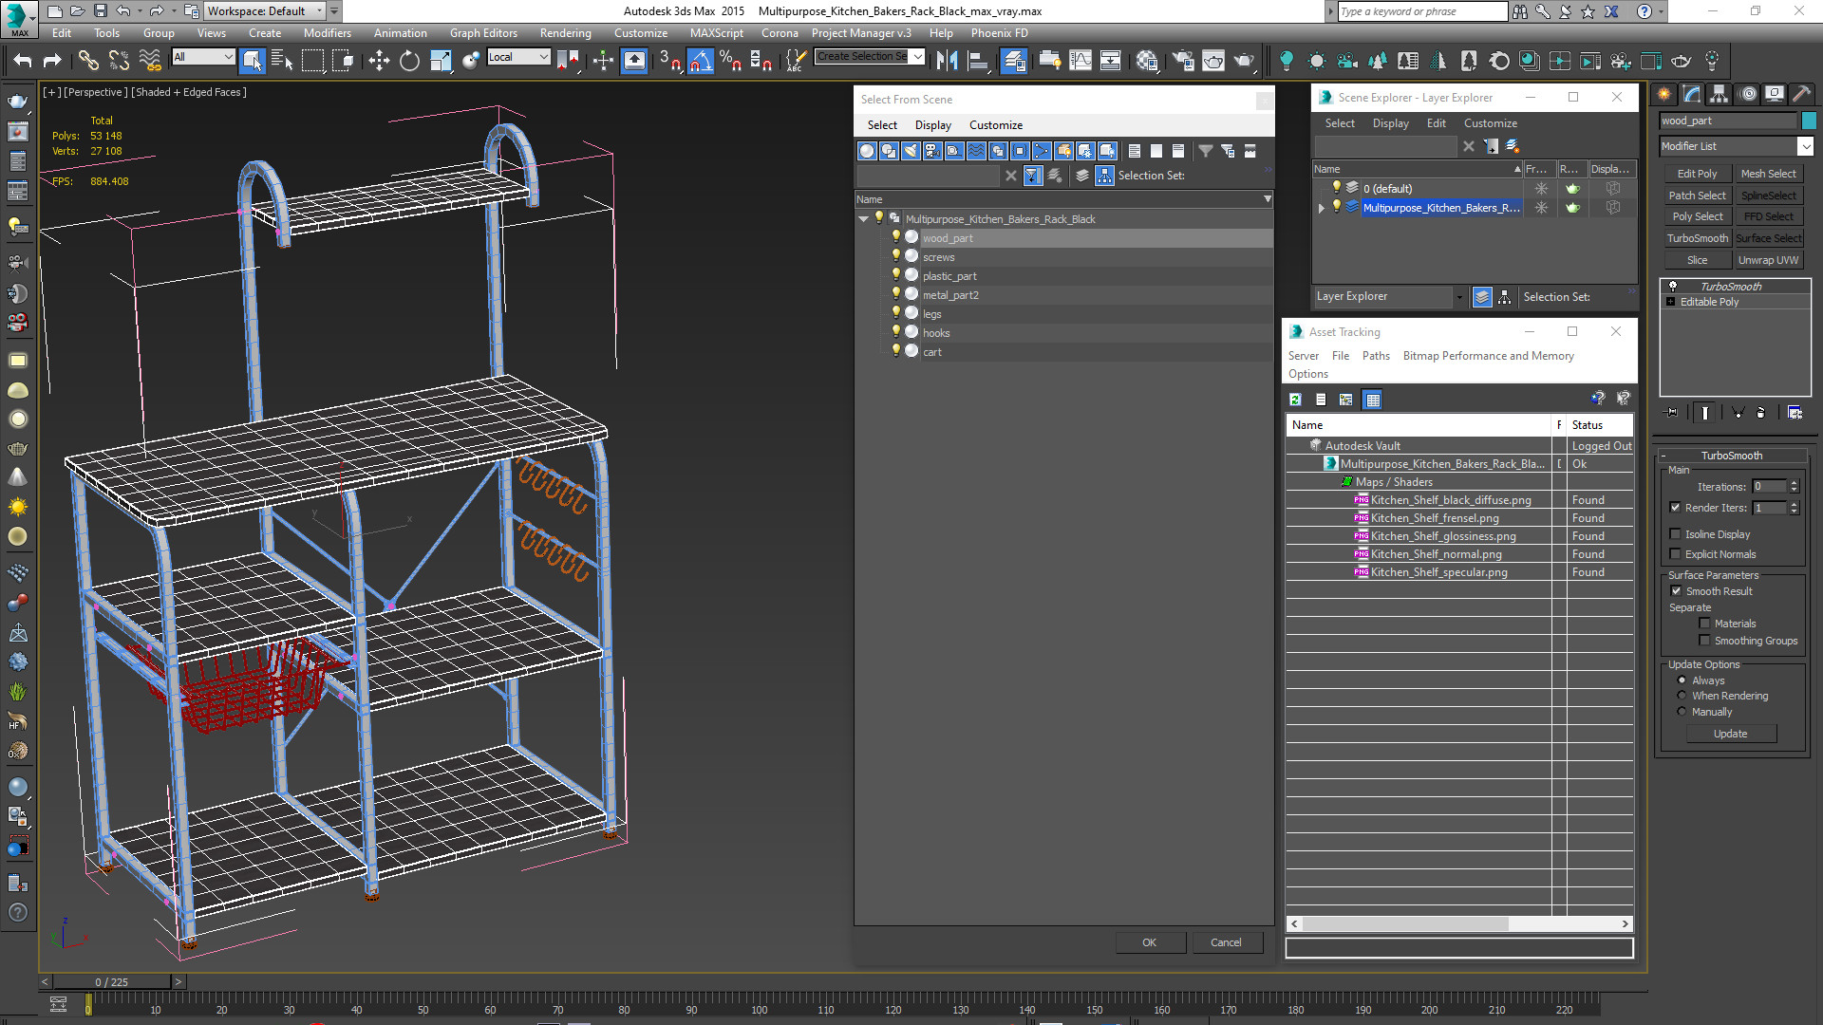The image size is (1823, 1025).
Task: Enable Separate by Materials checkbox
Action: (1705, 624)
